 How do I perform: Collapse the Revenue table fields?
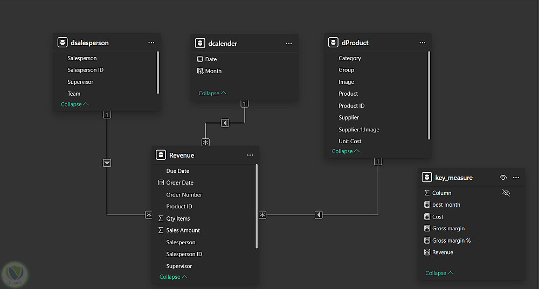click(x=173, y=277)
